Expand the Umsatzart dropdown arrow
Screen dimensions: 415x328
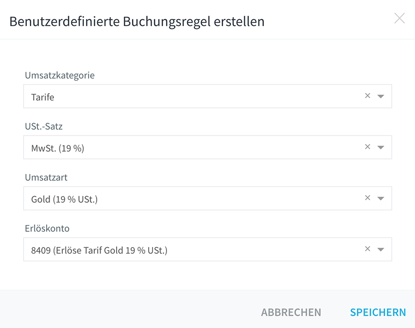coord(381,199)
